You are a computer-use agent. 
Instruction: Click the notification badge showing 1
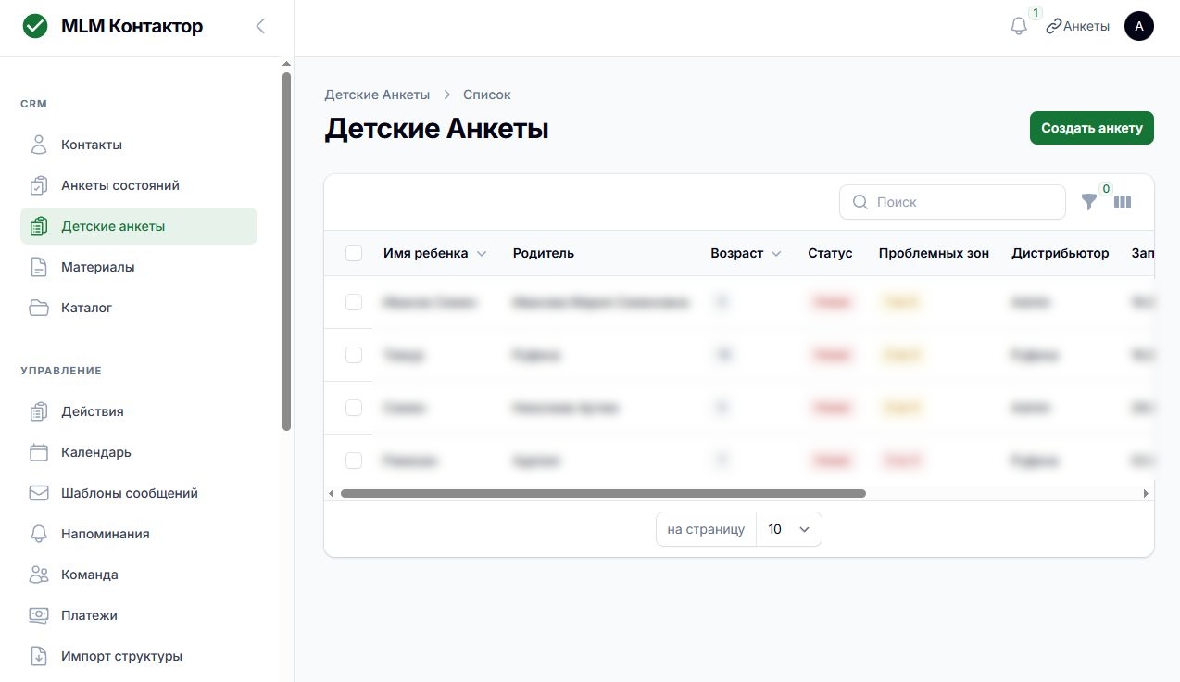(1035, 13)
